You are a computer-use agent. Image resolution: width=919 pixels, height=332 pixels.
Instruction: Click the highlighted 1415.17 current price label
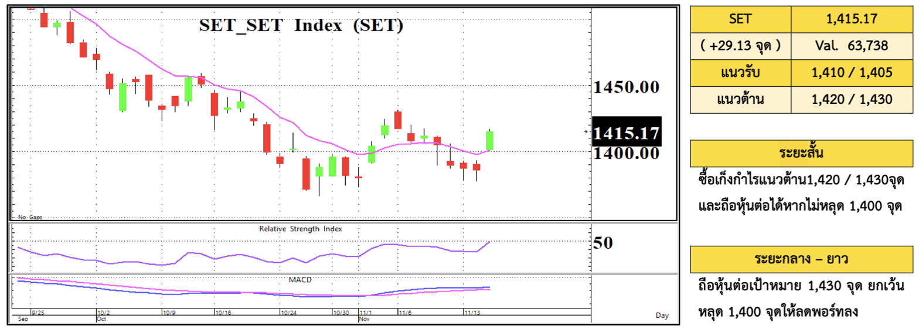coord(627,133)
